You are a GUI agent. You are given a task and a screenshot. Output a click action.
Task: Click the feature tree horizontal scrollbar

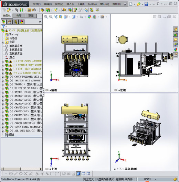click(21, 169)
